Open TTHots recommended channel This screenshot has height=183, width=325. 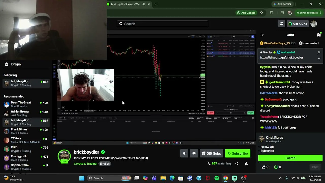click(x=26, y=140)
